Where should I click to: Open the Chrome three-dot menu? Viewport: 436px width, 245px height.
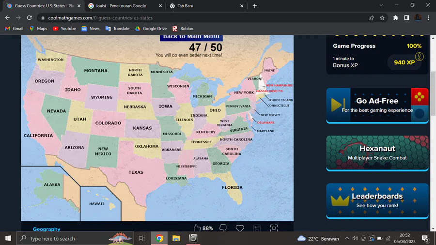(429, 18)
